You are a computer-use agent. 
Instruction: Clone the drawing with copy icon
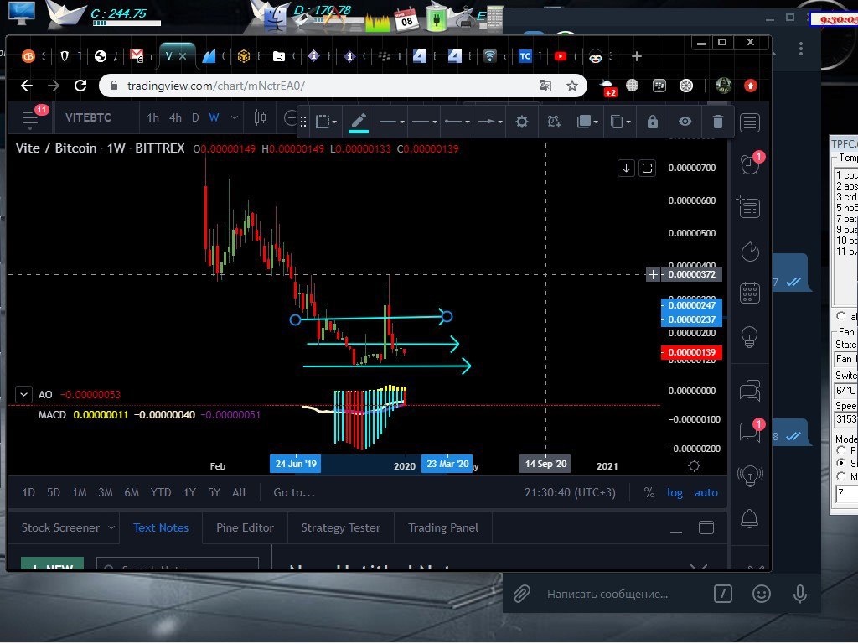point(620,122)
